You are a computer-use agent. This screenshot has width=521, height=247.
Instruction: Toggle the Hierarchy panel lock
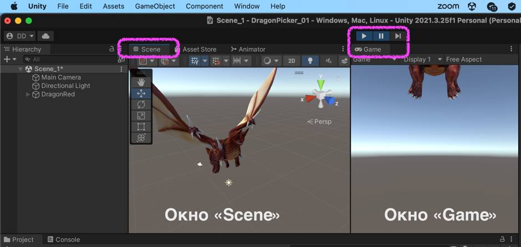coord(111,49)
